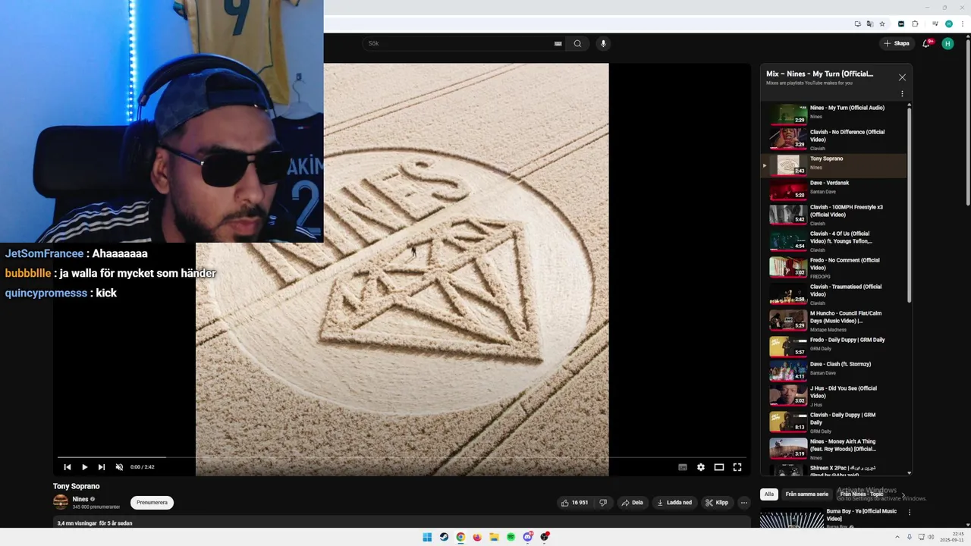The width and height of the screenshot is (971, 546).
Task: Play Clavish - Traumatised from playlist
Action: click(x=833, y=294)
